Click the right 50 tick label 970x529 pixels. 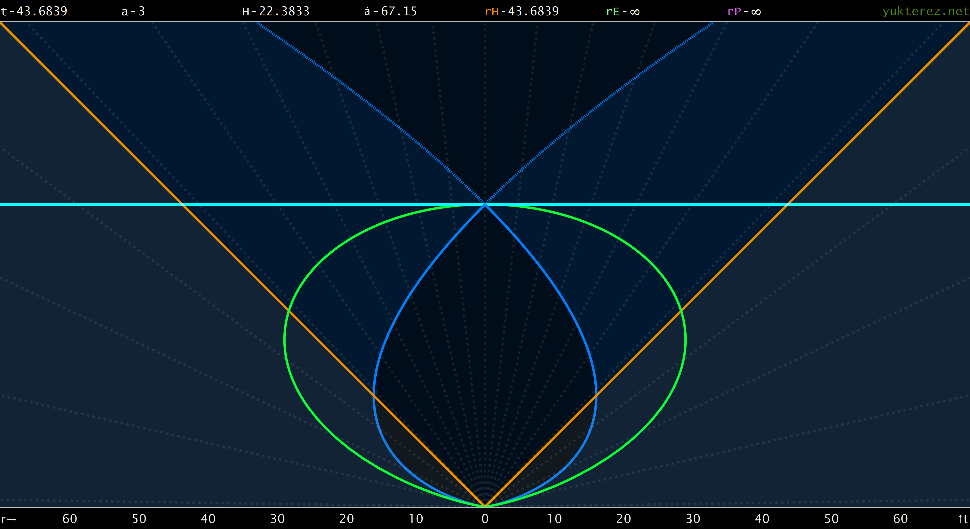(x=831, y=519)
